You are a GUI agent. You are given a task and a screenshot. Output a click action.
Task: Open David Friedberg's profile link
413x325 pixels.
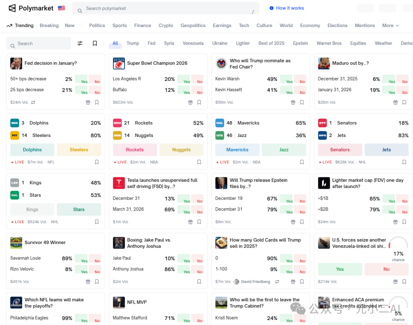252,282
